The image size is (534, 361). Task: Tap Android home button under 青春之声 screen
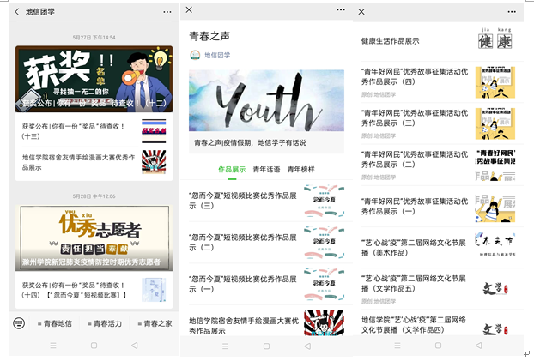coord(266,346)
